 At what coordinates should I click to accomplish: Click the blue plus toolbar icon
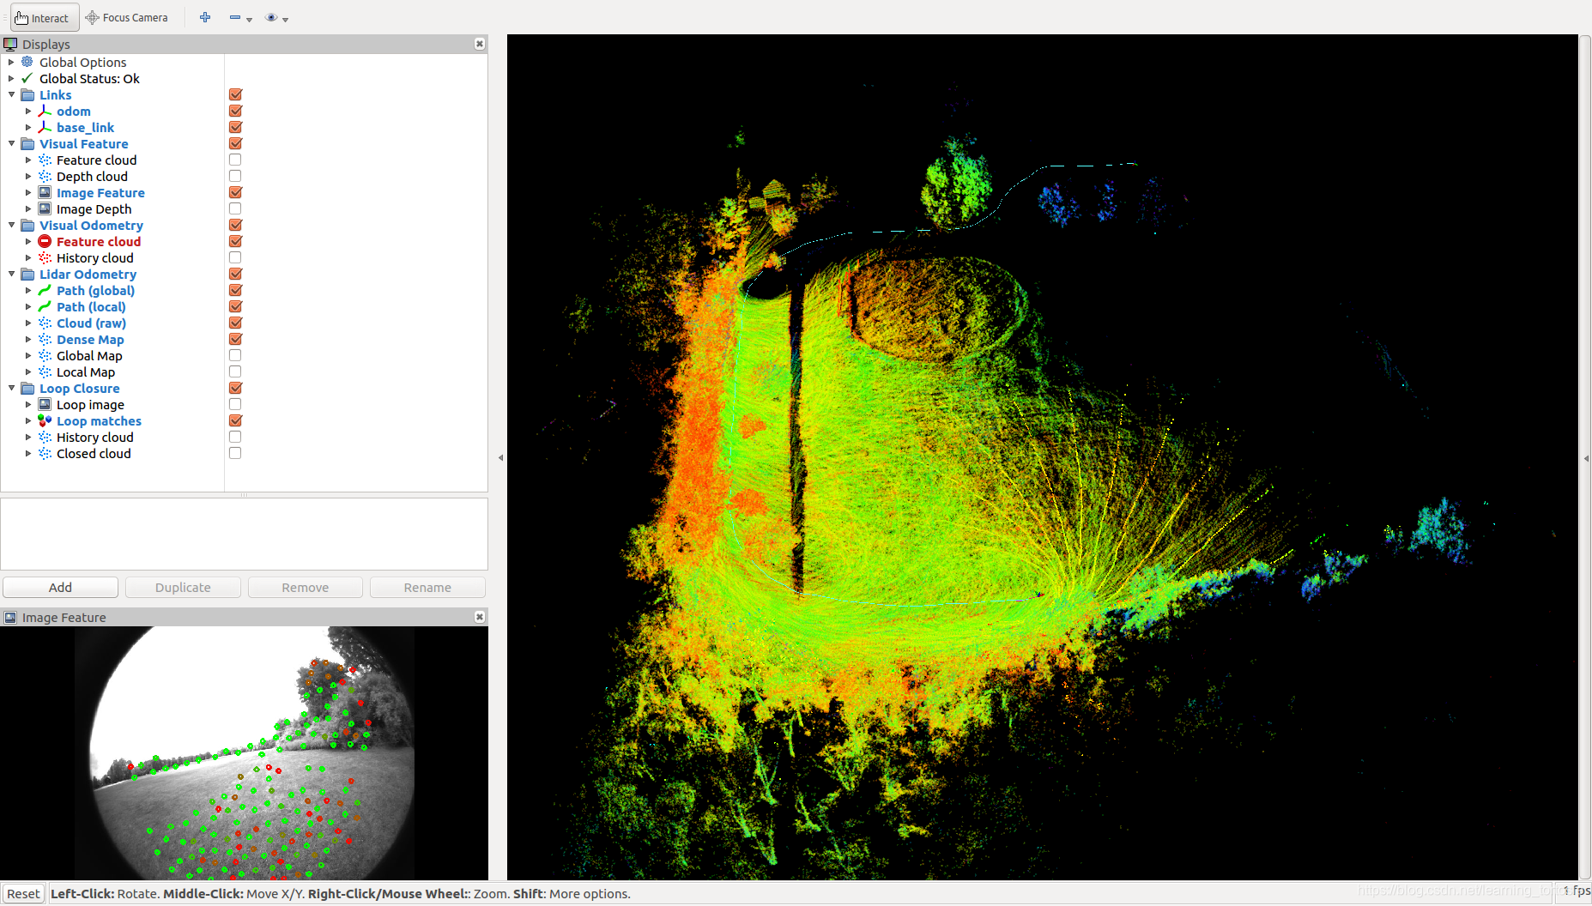pos(205,17)
